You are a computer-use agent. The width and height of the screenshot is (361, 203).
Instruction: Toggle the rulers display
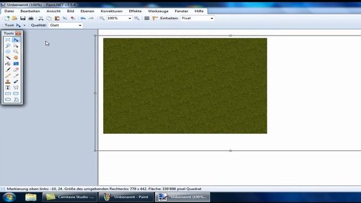[x=155, y=18]
